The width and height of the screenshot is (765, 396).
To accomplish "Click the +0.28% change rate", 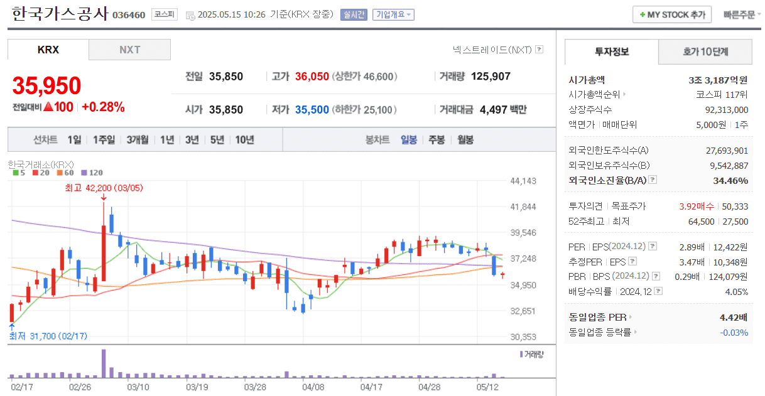I will pyautogui.click(x=103, y=107).
